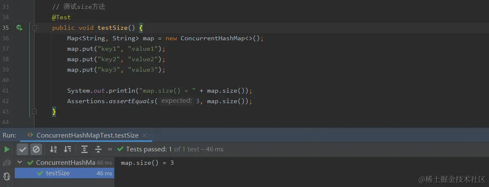
Task: Click ConcurrentHashMap in the line 36 declaration
Action: click(x=213, y=39)
